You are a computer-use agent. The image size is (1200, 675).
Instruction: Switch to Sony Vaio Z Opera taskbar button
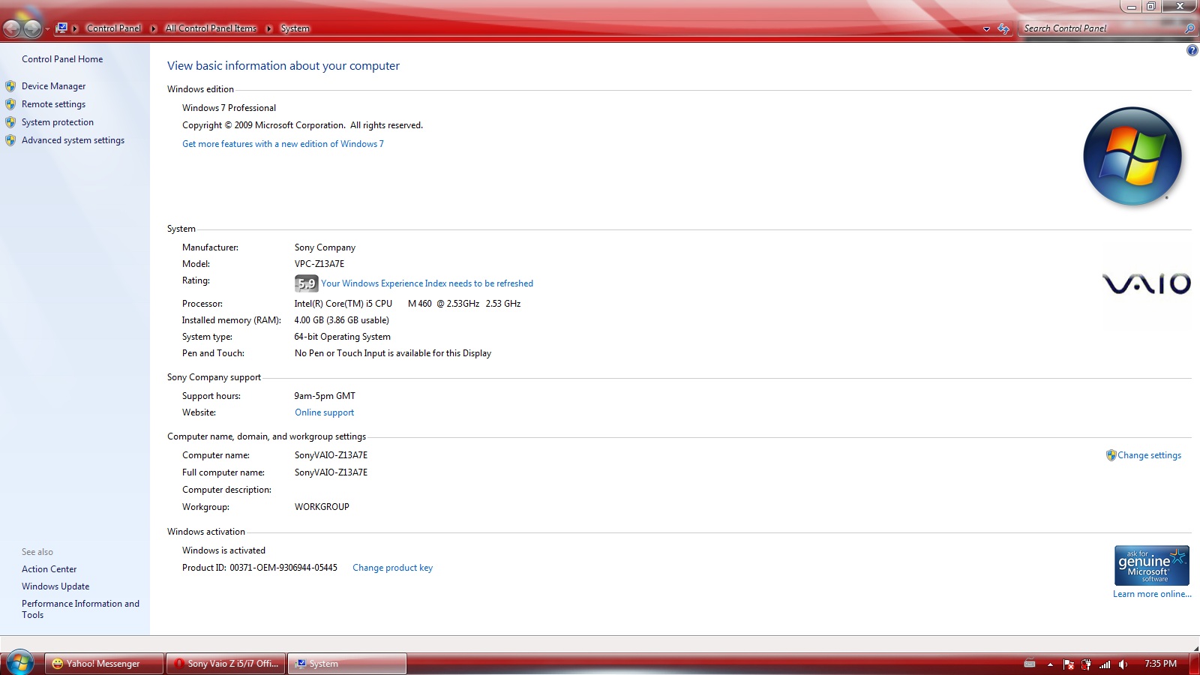pos(226,664)
